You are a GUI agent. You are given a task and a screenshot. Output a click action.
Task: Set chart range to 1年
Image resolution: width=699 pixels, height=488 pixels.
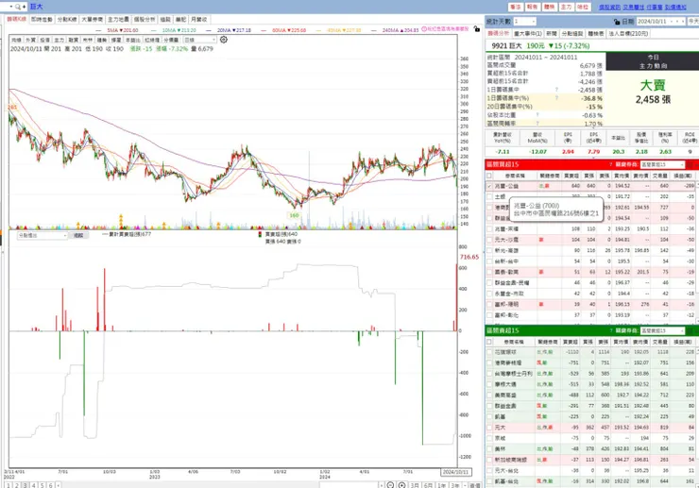click(x=441, y=485)
